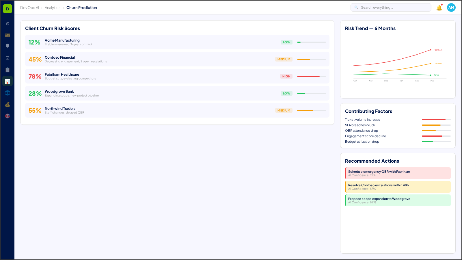
Task: Click the DevOps AI 'D' logo
Action: tap(7, 8)
